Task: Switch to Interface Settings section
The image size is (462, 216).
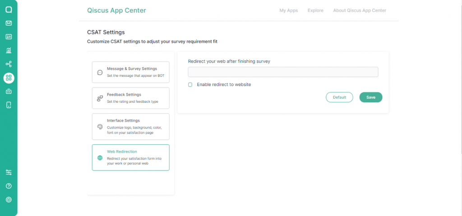Action: (130, 127)
